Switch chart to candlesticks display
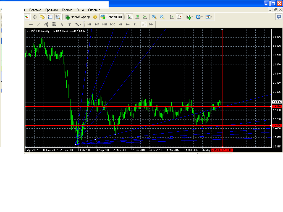283x212 pixels. point(137,17)
